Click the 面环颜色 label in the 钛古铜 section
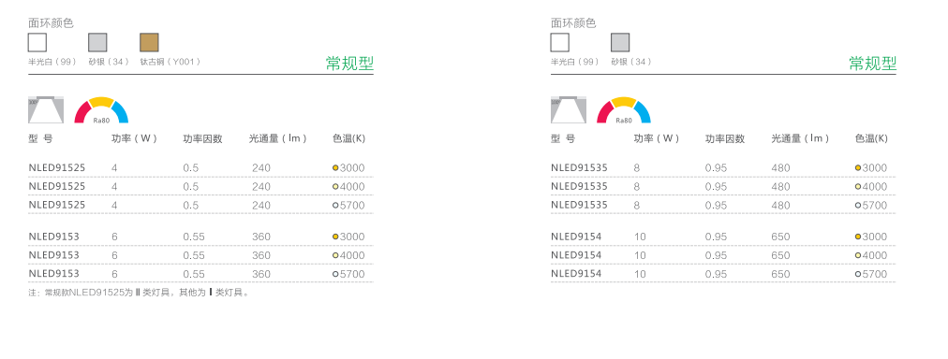Image resolution: width=948 pixels, height=359 pixels. pos(51,23)
